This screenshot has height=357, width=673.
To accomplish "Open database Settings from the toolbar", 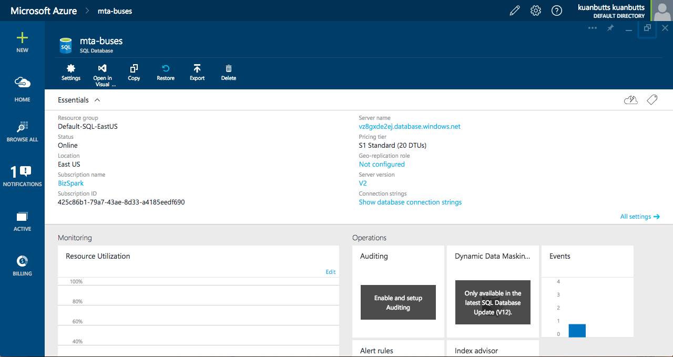I will [71, 73].
